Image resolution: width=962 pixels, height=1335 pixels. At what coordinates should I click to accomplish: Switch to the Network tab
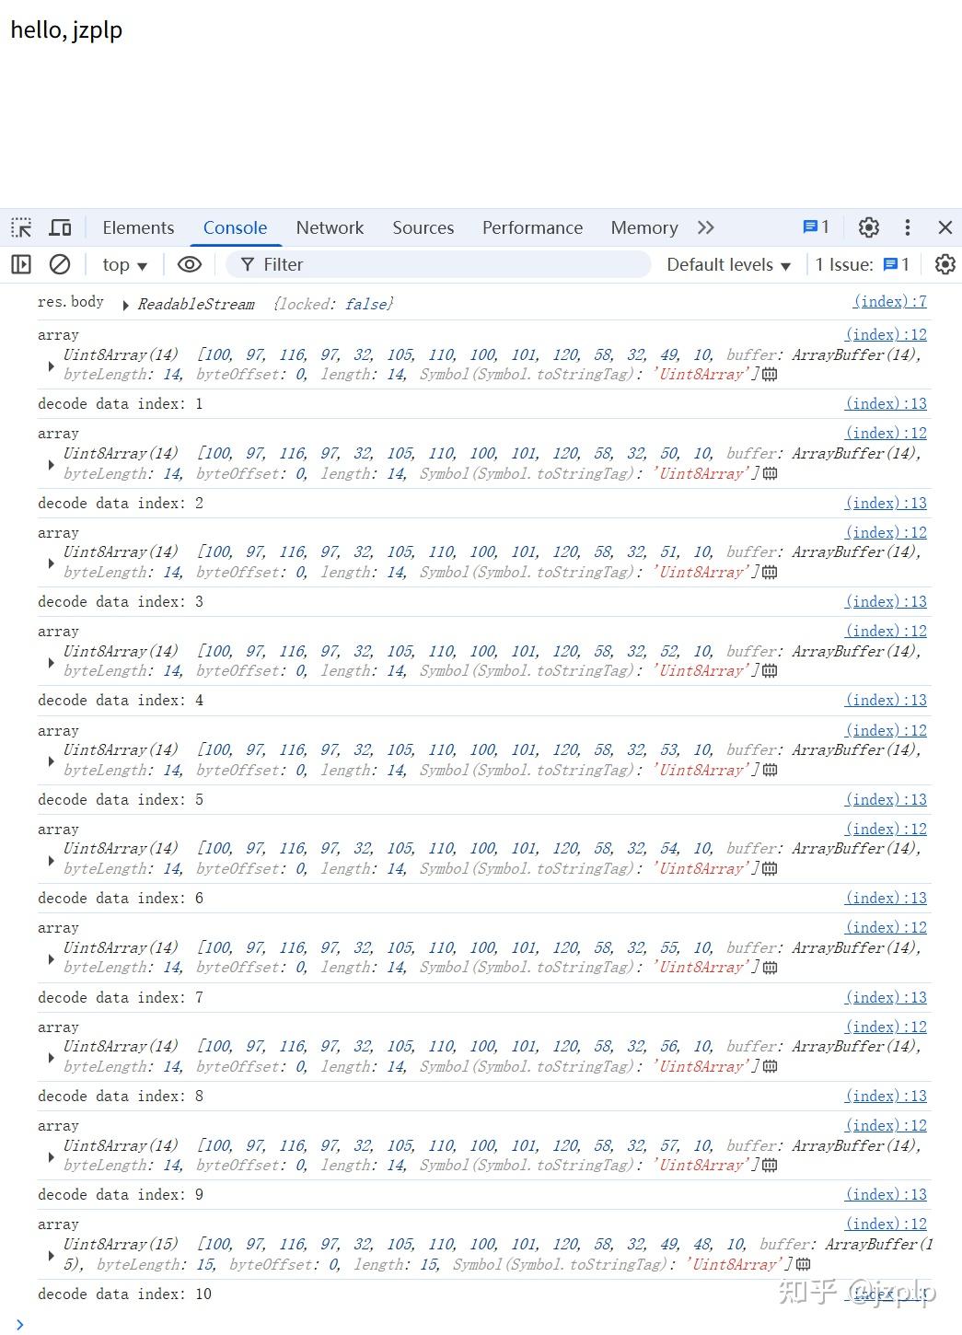point(330,227)
